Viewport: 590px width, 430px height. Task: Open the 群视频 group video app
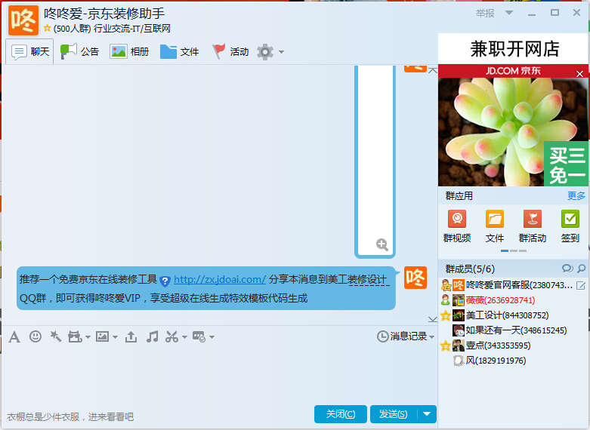[x=457, y=226]
